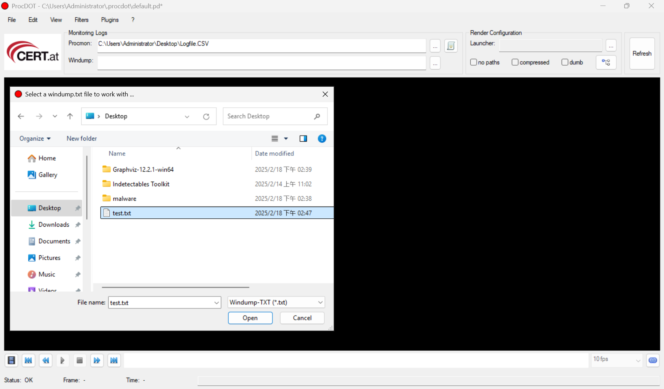Click the graph settings icon in Render Configuration

pyautogui.click(x=606, y=62)
